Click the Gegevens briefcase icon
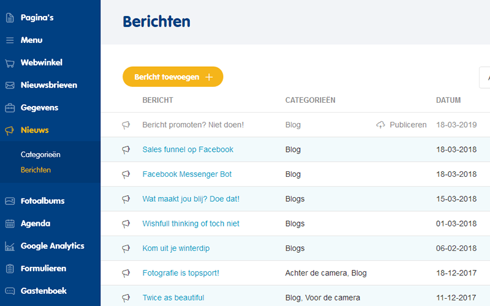 click(10, 108)
